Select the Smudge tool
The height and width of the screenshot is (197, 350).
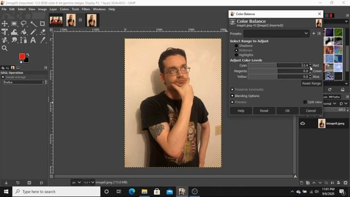click(14, 40)
